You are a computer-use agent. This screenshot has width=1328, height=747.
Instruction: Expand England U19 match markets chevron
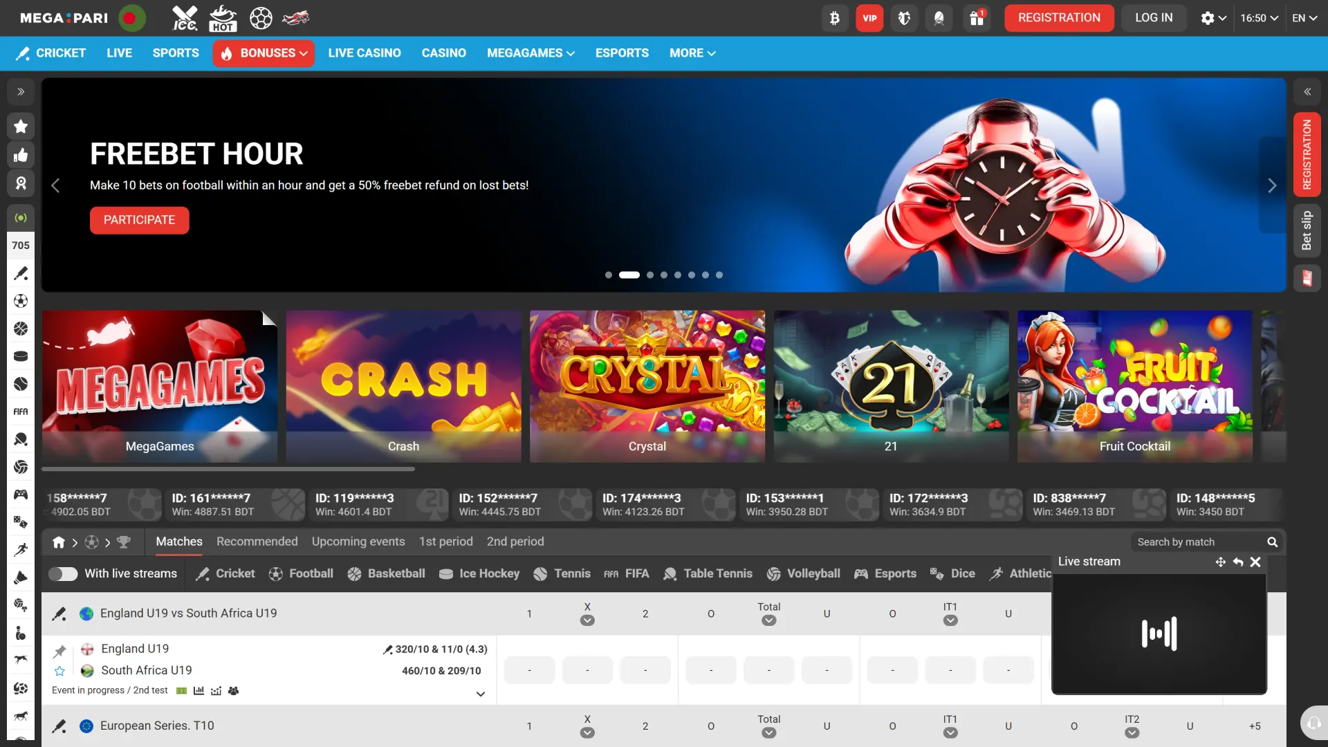pyautogui.click(x=481, y=694)
